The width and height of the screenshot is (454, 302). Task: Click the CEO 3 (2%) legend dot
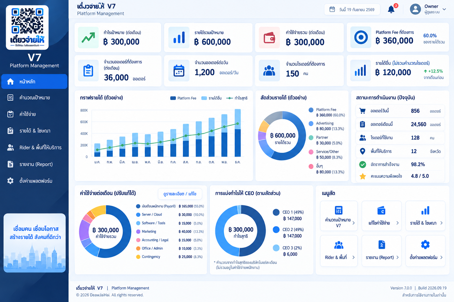[276, 248]
